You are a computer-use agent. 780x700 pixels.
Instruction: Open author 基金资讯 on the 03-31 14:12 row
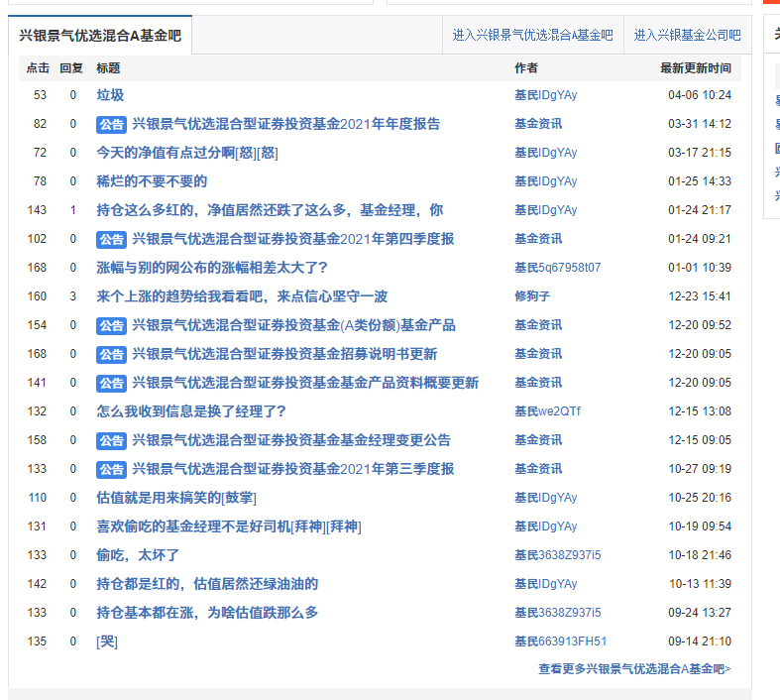[538, 124]
